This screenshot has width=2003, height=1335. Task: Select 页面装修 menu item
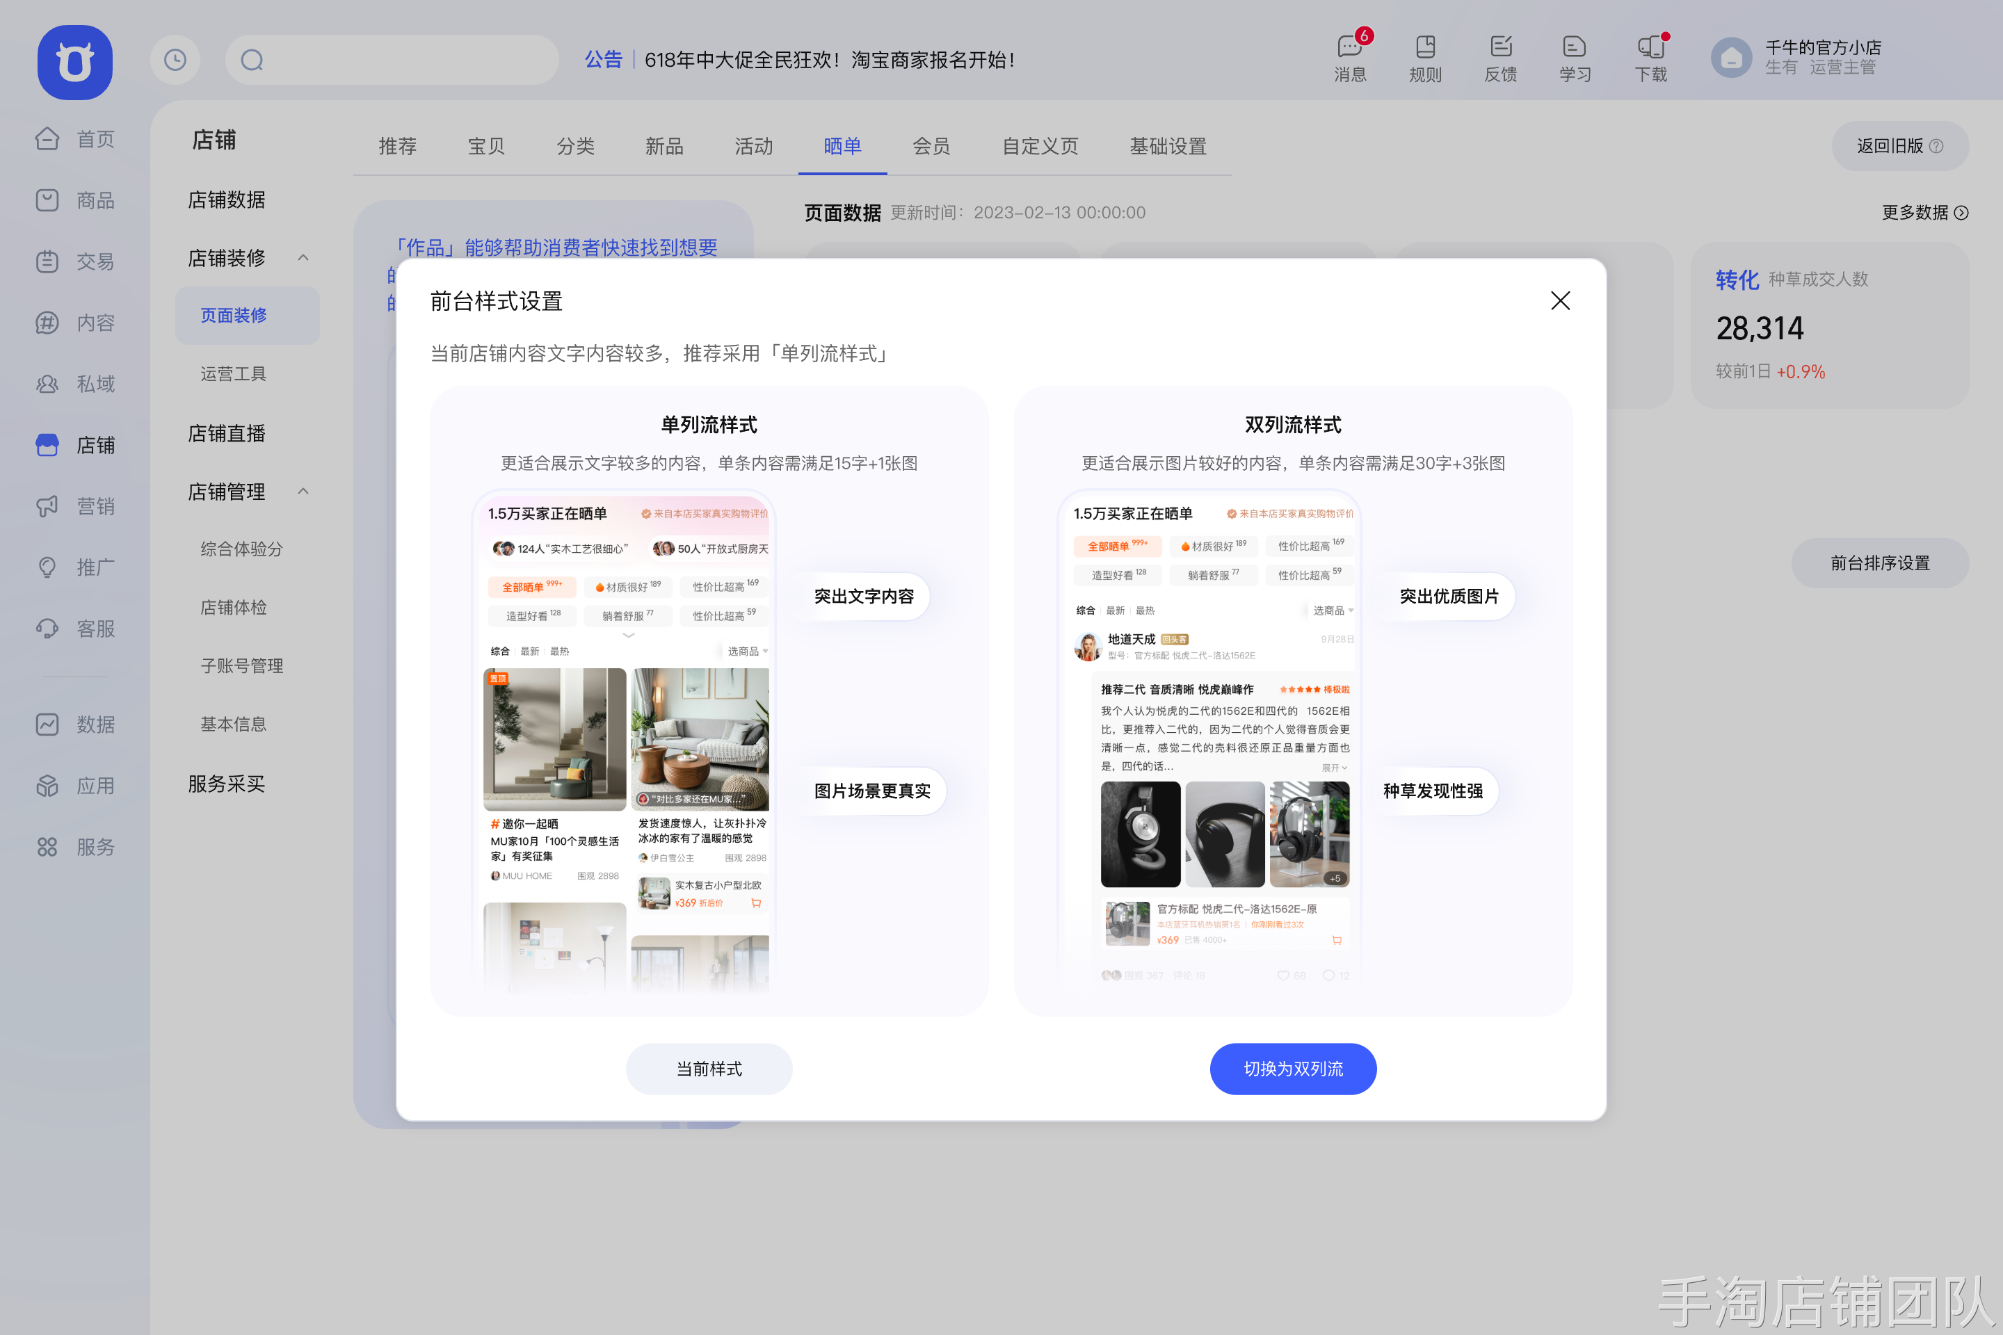(247, 315)
